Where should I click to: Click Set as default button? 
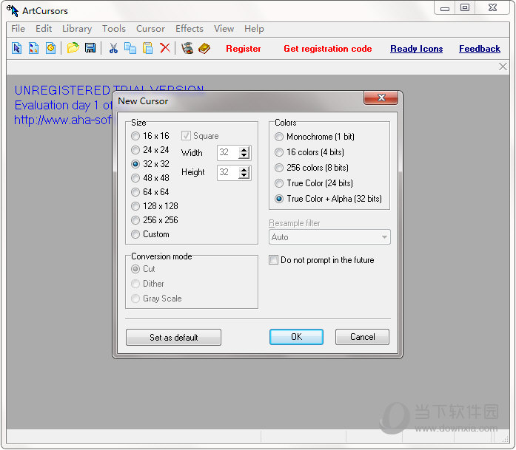click(x=173, y=338)
